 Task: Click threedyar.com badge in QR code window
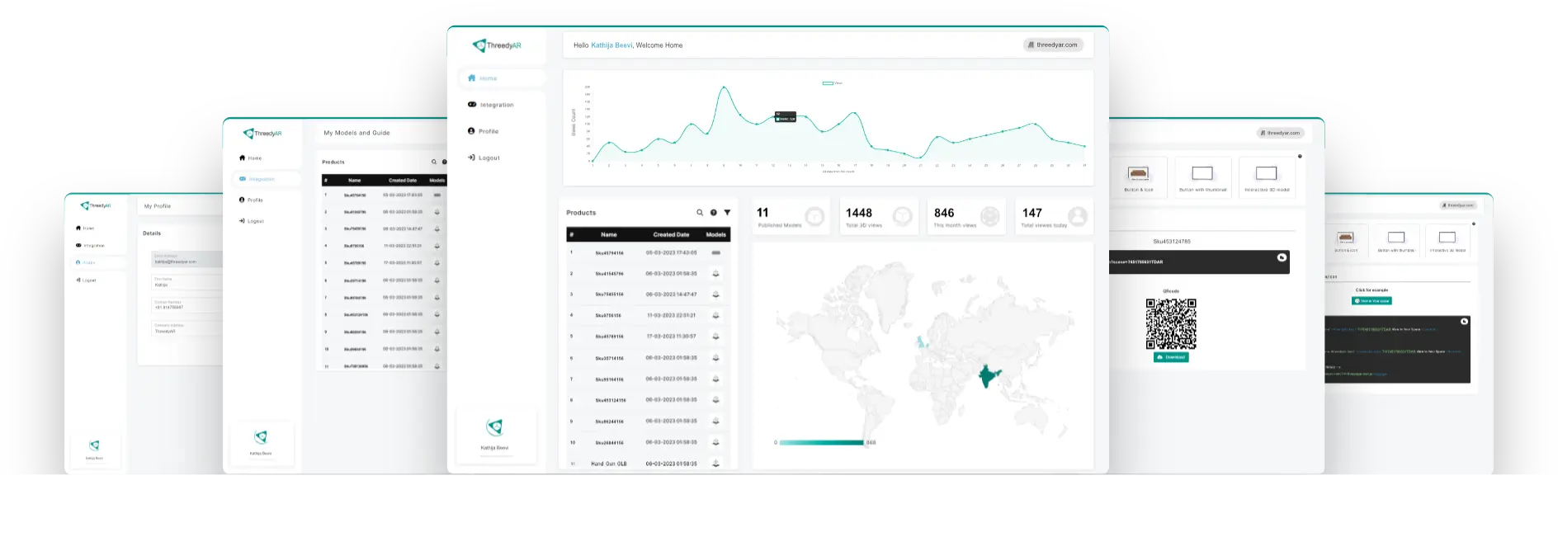coord(1280,133)
